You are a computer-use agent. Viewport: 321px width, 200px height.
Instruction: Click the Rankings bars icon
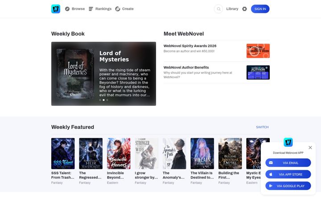click(x=91, y=9)
